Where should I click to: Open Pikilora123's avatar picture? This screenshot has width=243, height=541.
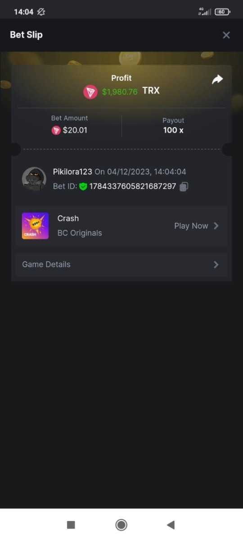[x=34, y=179]
